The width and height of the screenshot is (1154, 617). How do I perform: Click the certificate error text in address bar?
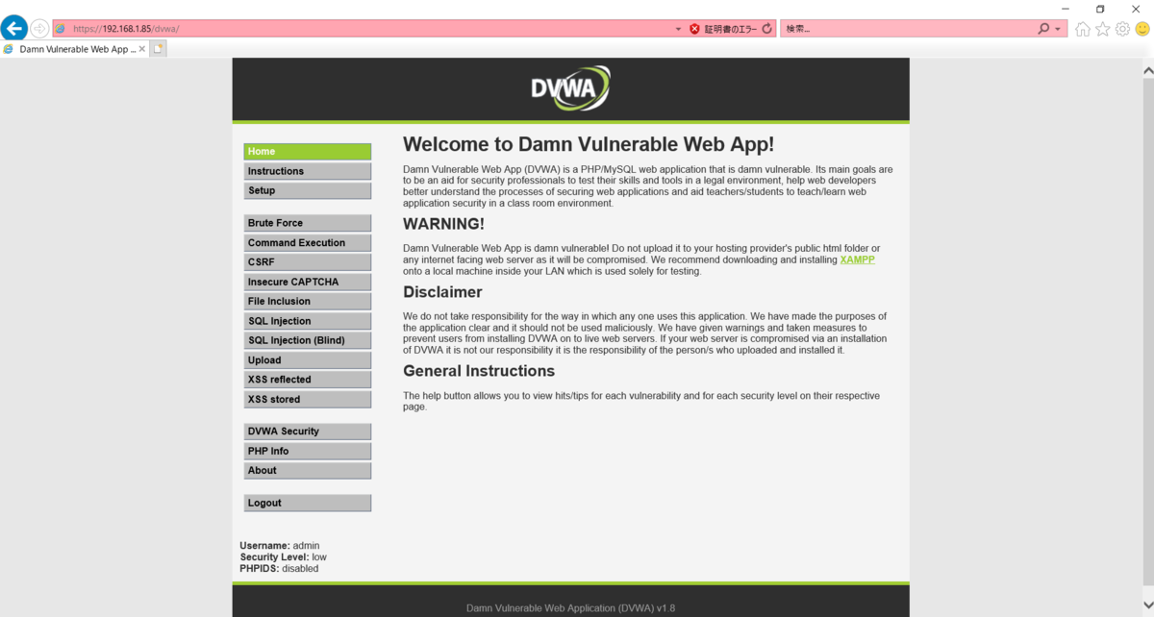[731, 29]
